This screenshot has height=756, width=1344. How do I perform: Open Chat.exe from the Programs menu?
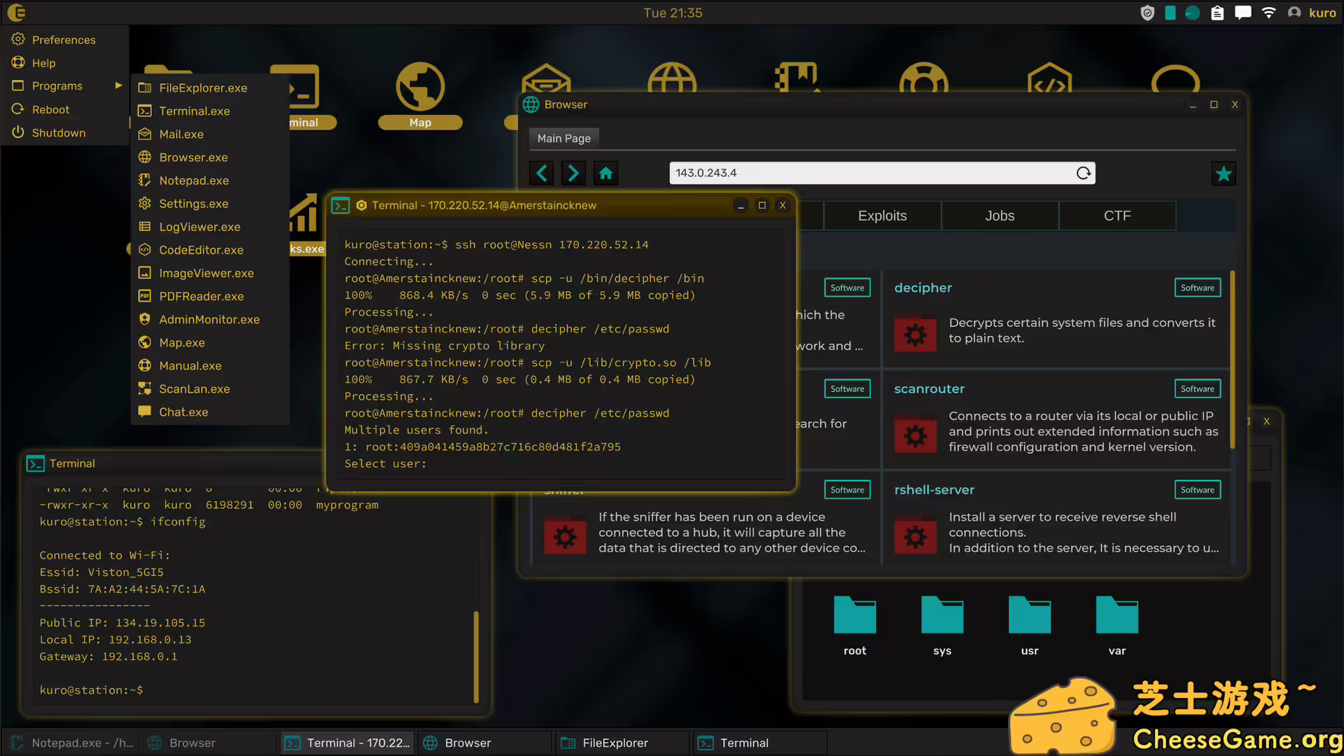click(183, 412)
